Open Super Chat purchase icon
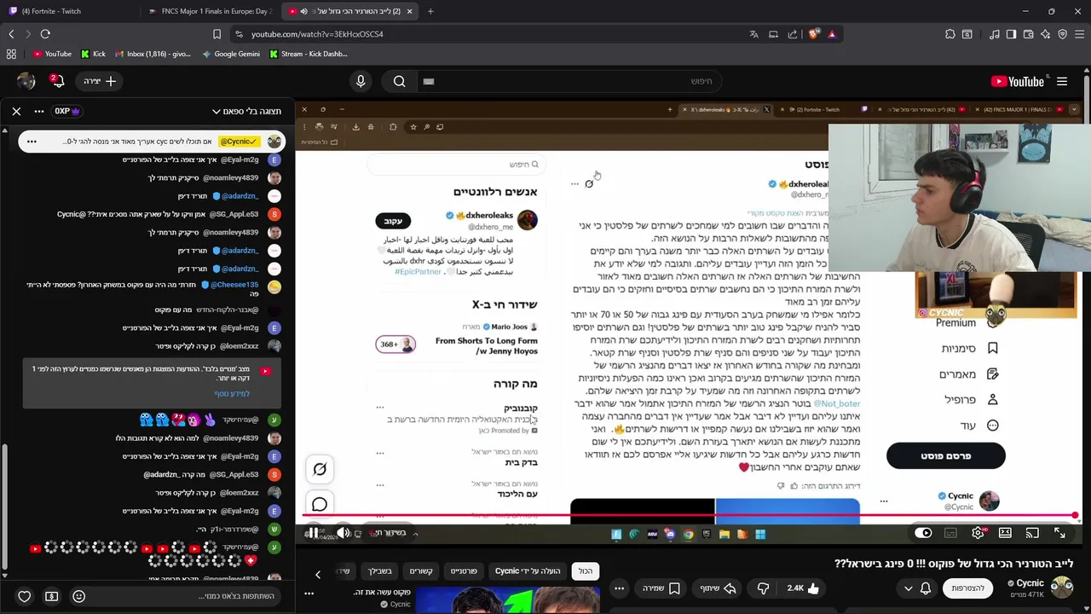Viewport: 1091px width, 614px height. click(52, 596)
